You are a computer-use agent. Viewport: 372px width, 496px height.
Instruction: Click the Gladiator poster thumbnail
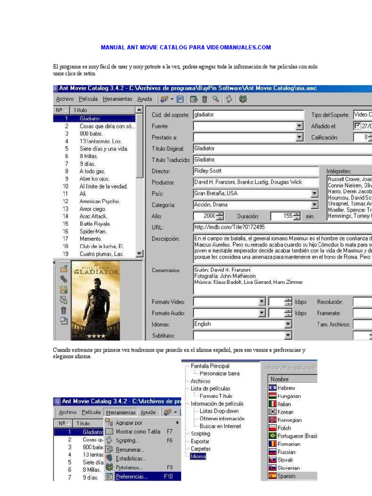point(95,300)
